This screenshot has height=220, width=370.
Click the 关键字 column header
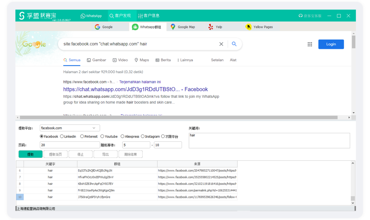(x=50, y=164)
